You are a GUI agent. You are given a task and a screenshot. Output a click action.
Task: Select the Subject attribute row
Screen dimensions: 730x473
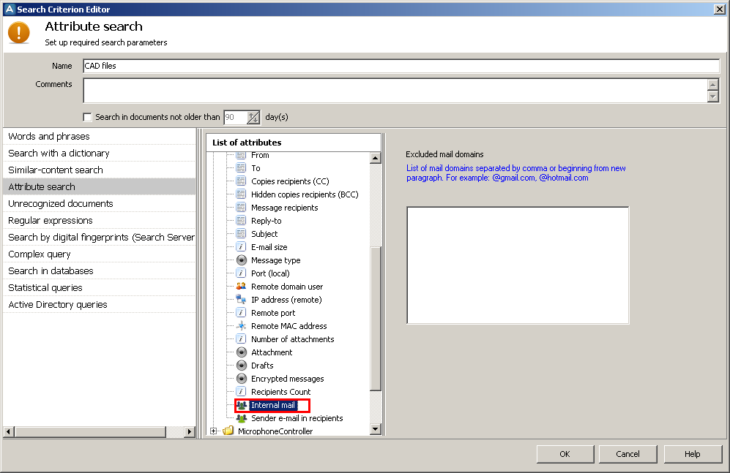pyautogui.click(x=264, y=234)
